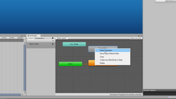This screenshot has width=176, height=99.
Task: Toggle the layers panel eye visibility icon
Action: pos(53,38)
